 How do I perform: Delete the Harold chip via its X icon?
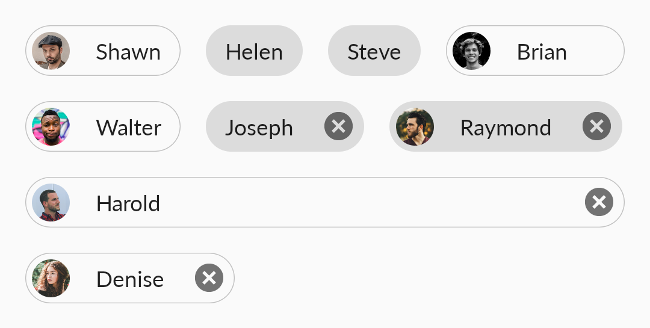[599, 202]
